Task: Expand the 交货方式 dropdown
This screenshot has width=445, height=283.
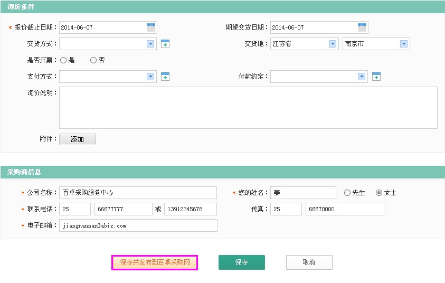Action: coord(150,44)
